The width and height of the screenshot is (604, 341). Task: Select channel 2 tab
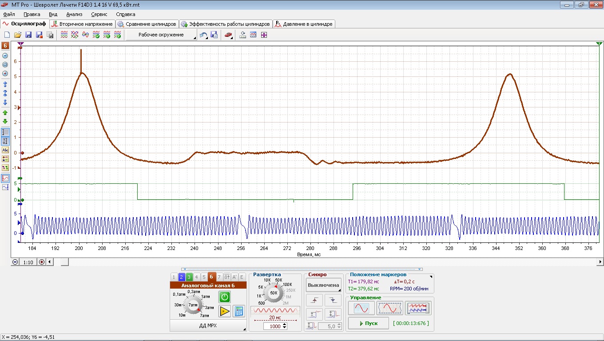pos(181,277)
